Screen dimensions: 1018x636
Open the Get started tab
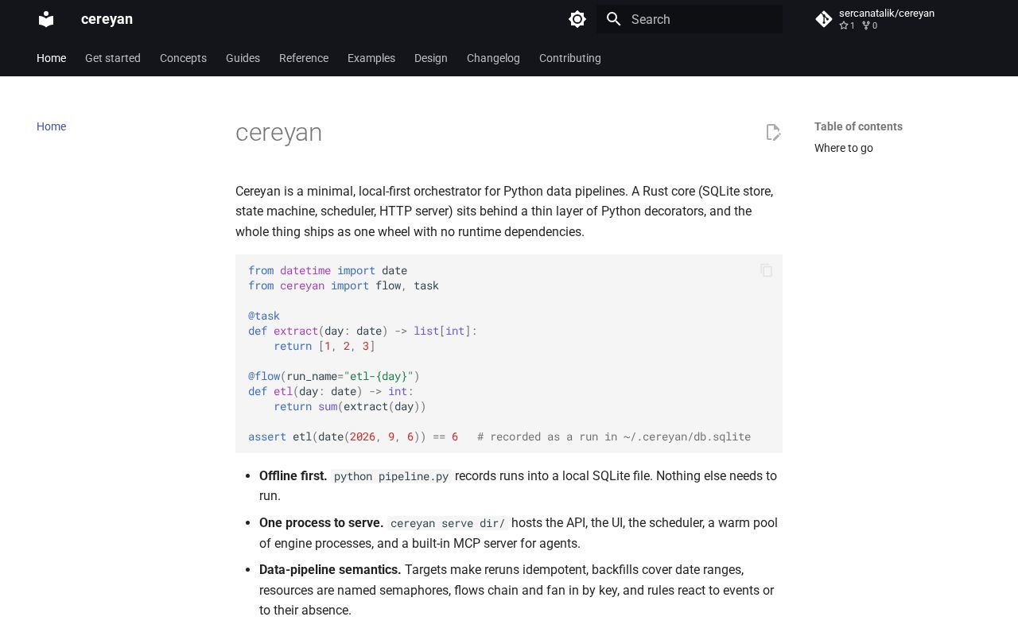coord(113,58)
